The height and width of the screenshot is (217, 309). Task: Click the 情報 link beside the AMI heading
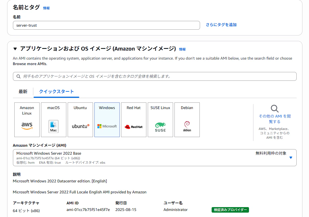click(x=182, y=49)
